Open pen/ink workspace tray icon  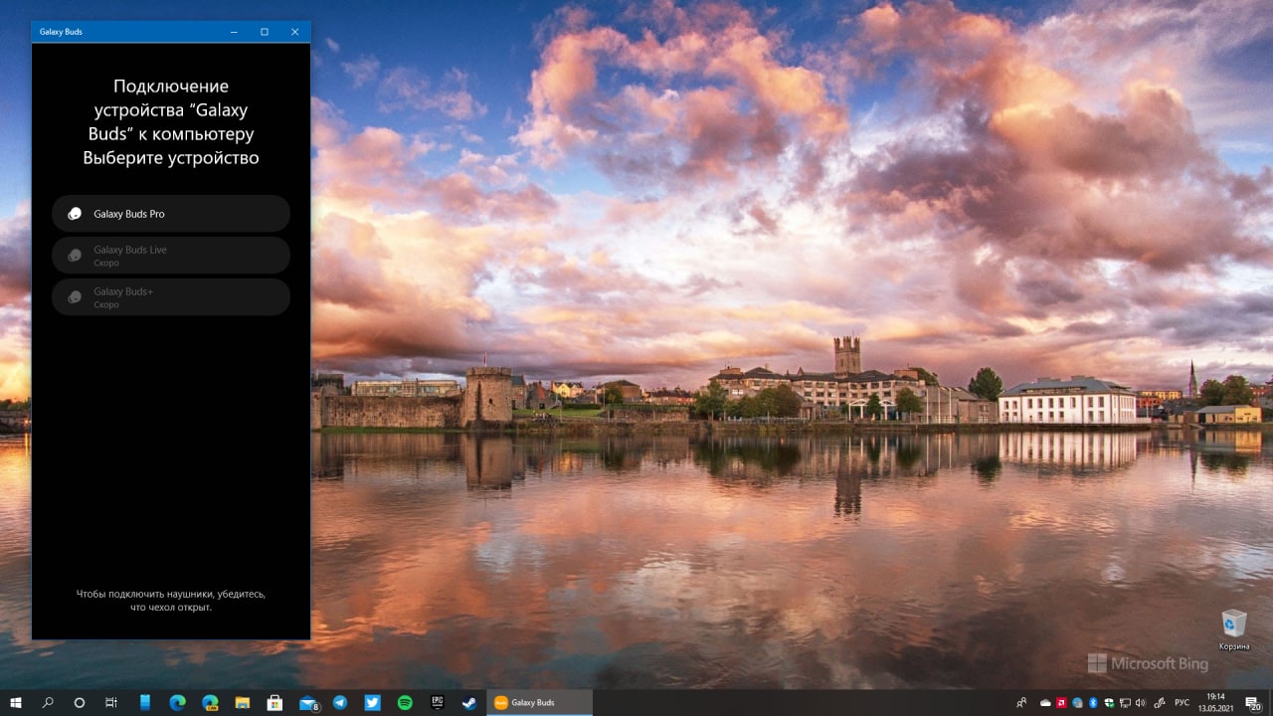1159,703
